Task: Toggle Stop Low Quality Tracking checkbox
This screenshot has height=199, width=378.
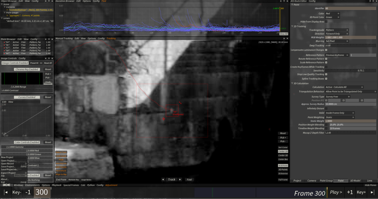Action: 326,74
